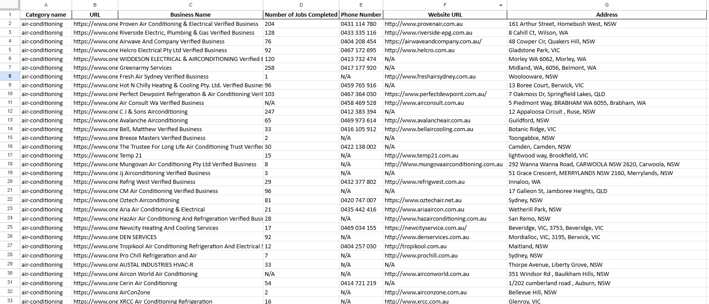Select the Helcro Electrical Pty Ltd cell
The image size is (709, 304).
pyautogui.click(x=191, y=50)
